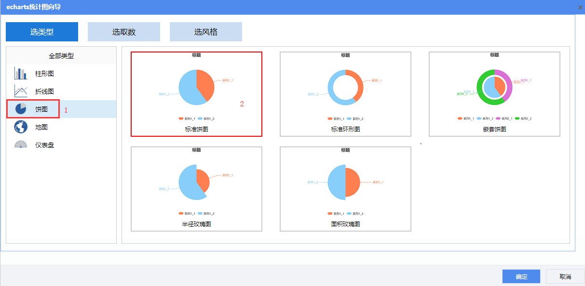Open the 选取数 tab

[124, 32]
